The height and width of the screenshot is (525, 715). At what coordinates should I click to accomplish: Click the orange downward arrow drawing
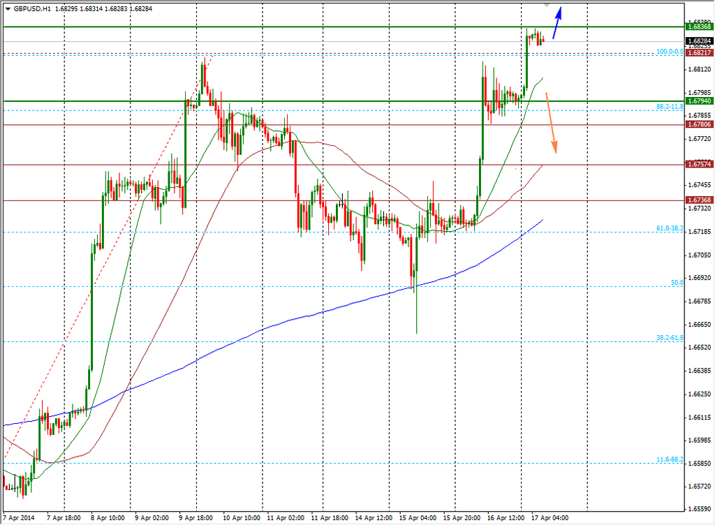click(551, 123)
